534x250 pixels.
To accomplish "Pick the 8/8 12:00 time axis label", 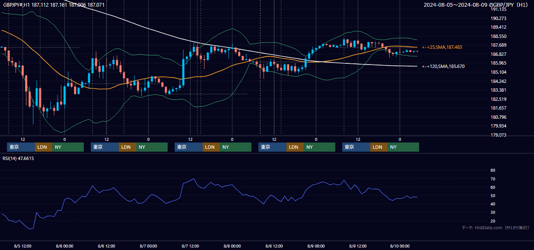I will tap(274, 246).
